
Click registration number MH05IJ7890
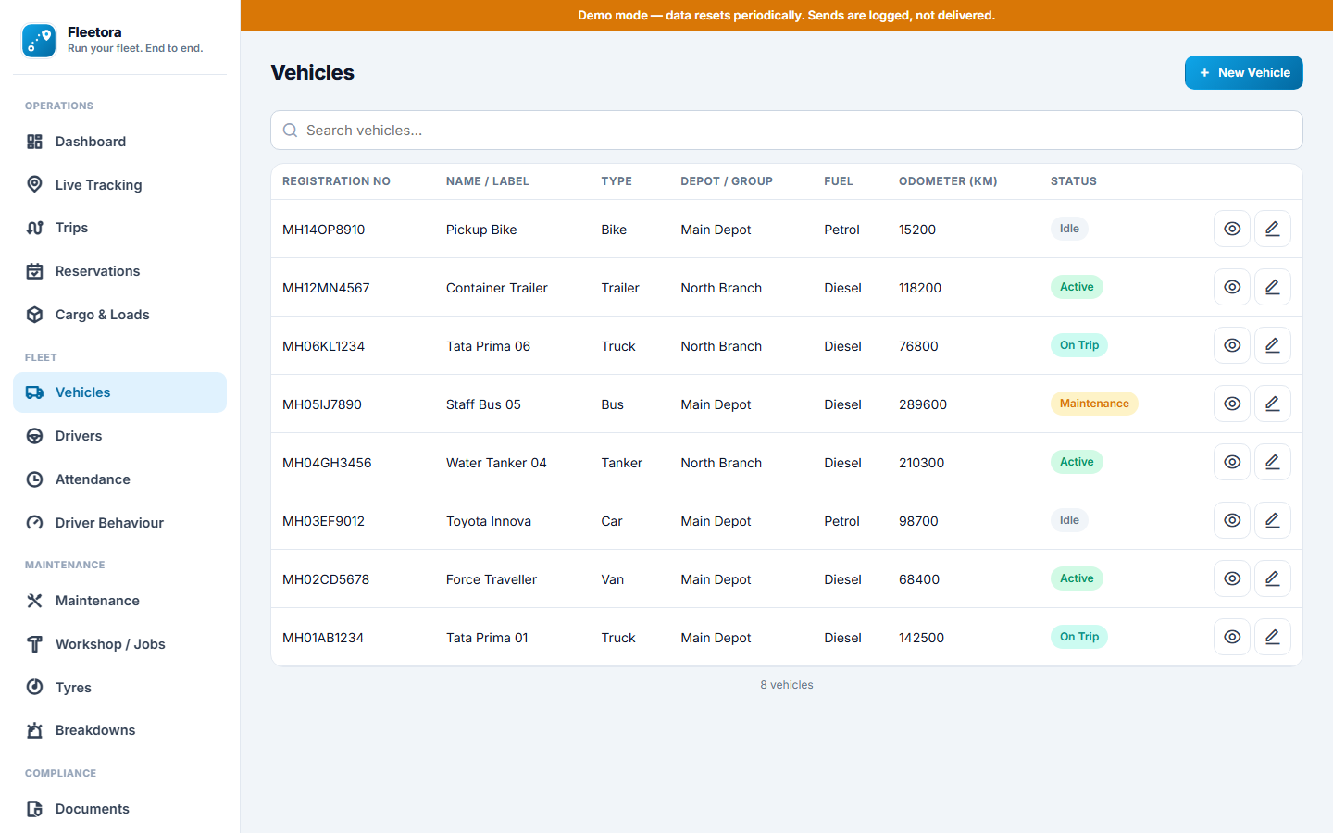click(x=322, y=404)
